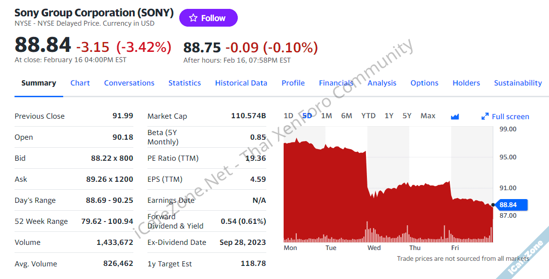Click the 88.84 current price chart marker
The image size is (549, 279).
(x=511, y=205)
